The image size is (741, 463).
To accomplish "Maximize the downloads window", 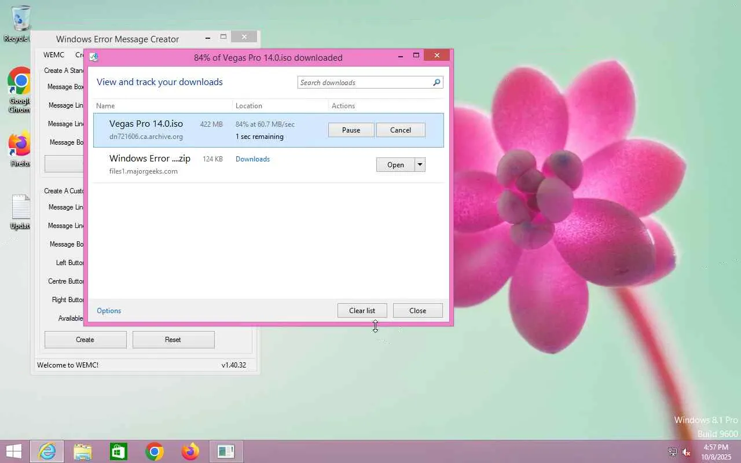I will [416, 56].
